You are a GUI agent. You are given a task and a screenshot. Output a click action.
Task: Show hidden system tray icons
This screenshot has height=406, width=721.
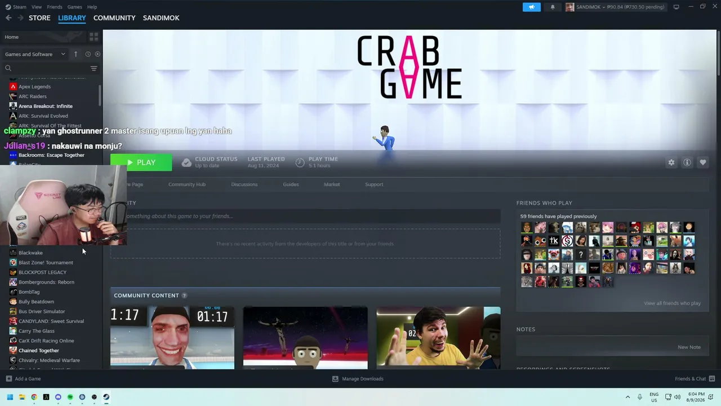[627, 397]
